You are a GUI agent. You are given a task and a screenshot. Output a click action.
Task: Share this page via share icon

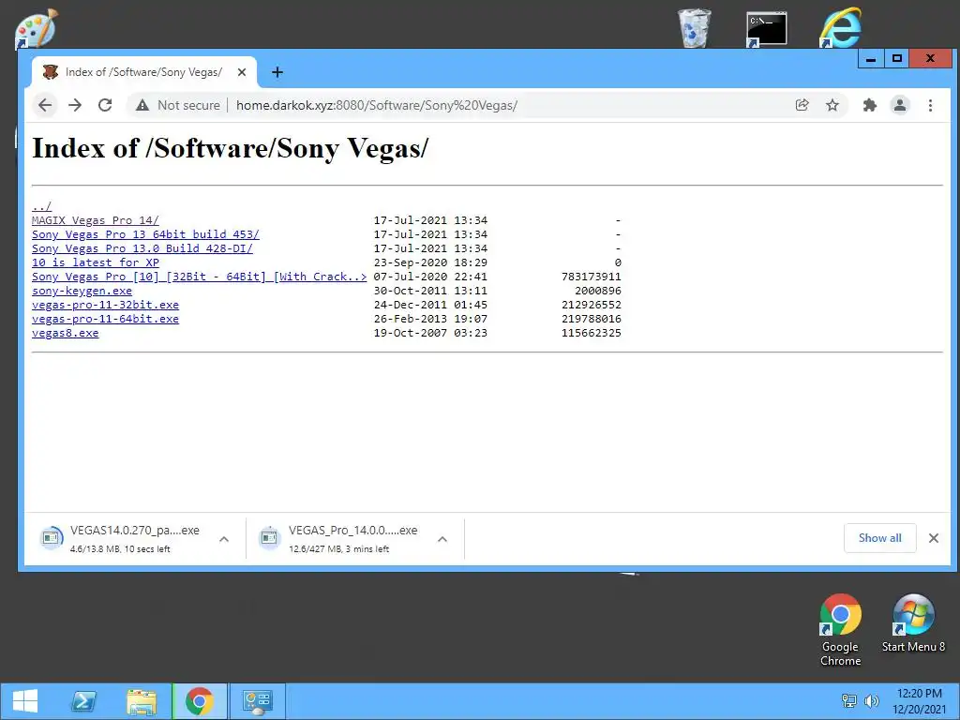(x=802, y=105)
